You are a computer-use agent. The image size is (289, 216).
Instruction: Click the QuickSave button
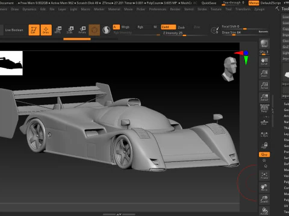pyautogui.click(x=209, y=3)
